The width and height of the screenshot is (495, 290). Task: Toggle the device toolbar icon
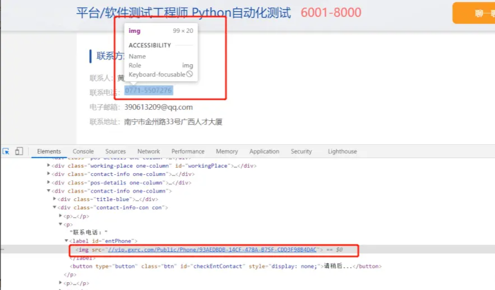click(x=19, y=151)
